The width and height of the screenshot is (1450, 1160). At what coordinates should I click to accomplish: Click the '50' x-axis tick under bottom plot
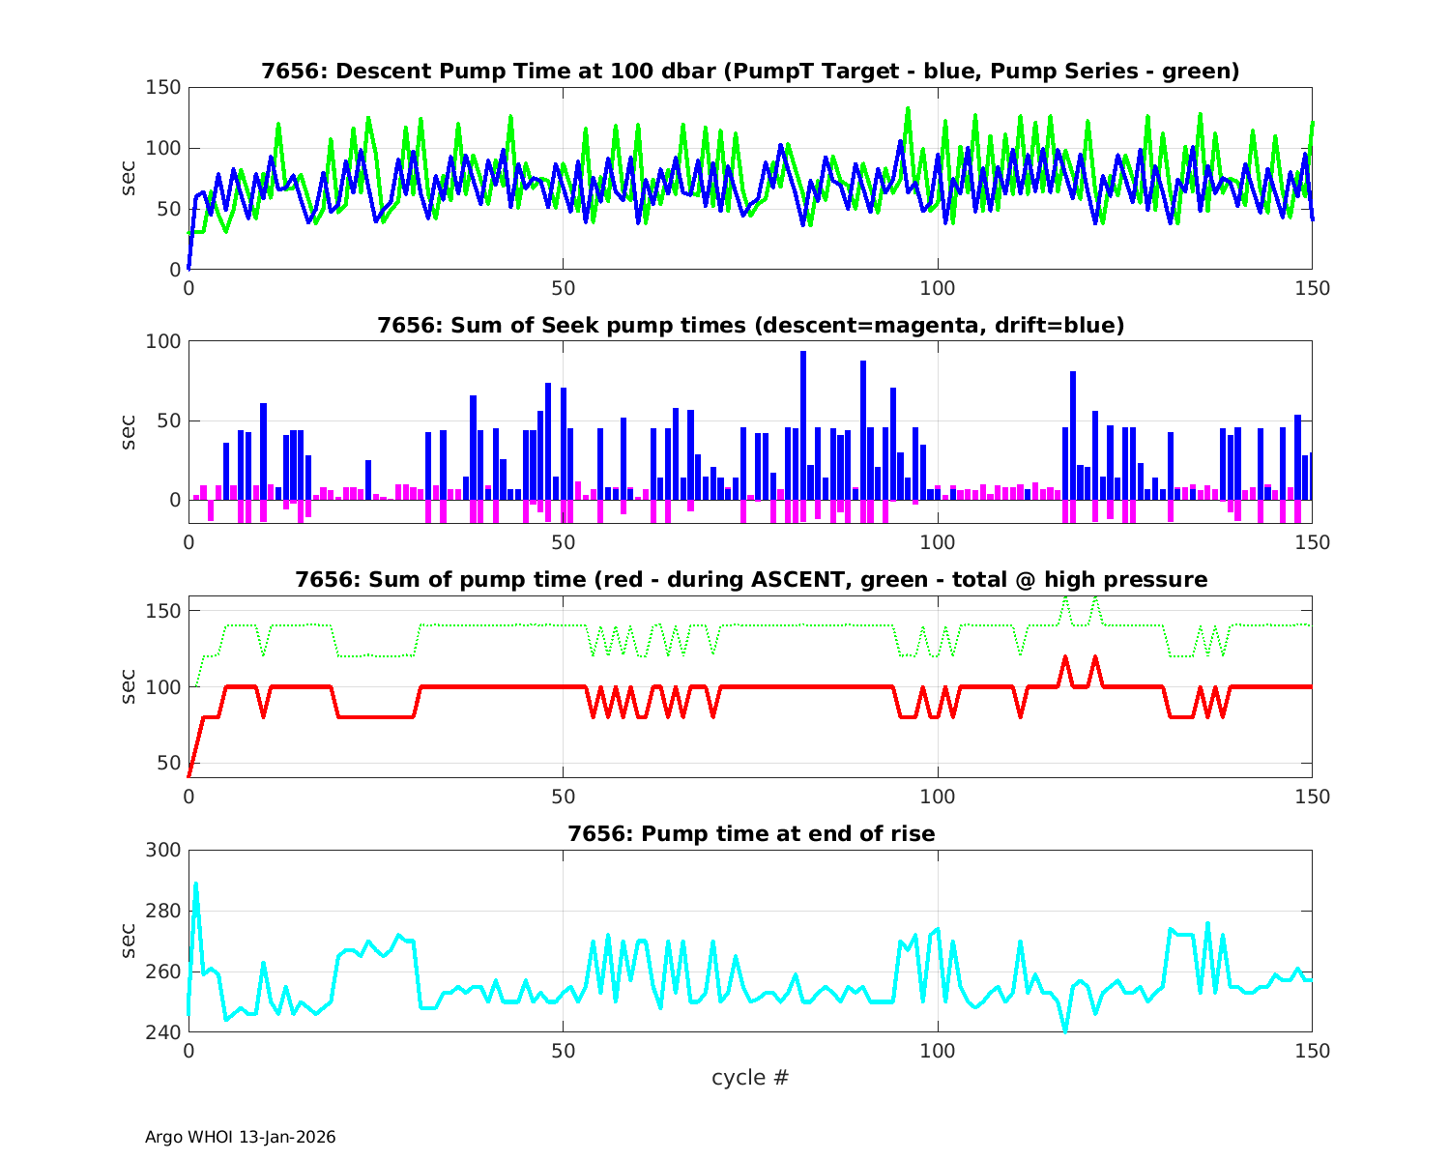tap(563, 1051)
